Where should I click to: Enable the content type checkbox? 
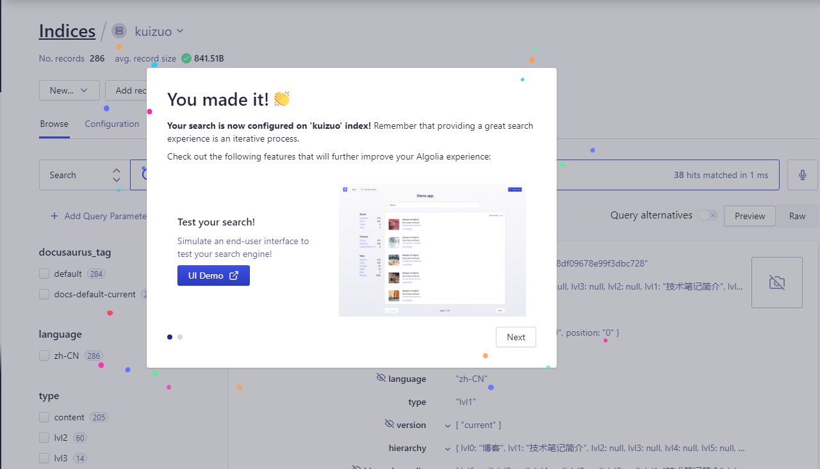(x=44, y=417)
